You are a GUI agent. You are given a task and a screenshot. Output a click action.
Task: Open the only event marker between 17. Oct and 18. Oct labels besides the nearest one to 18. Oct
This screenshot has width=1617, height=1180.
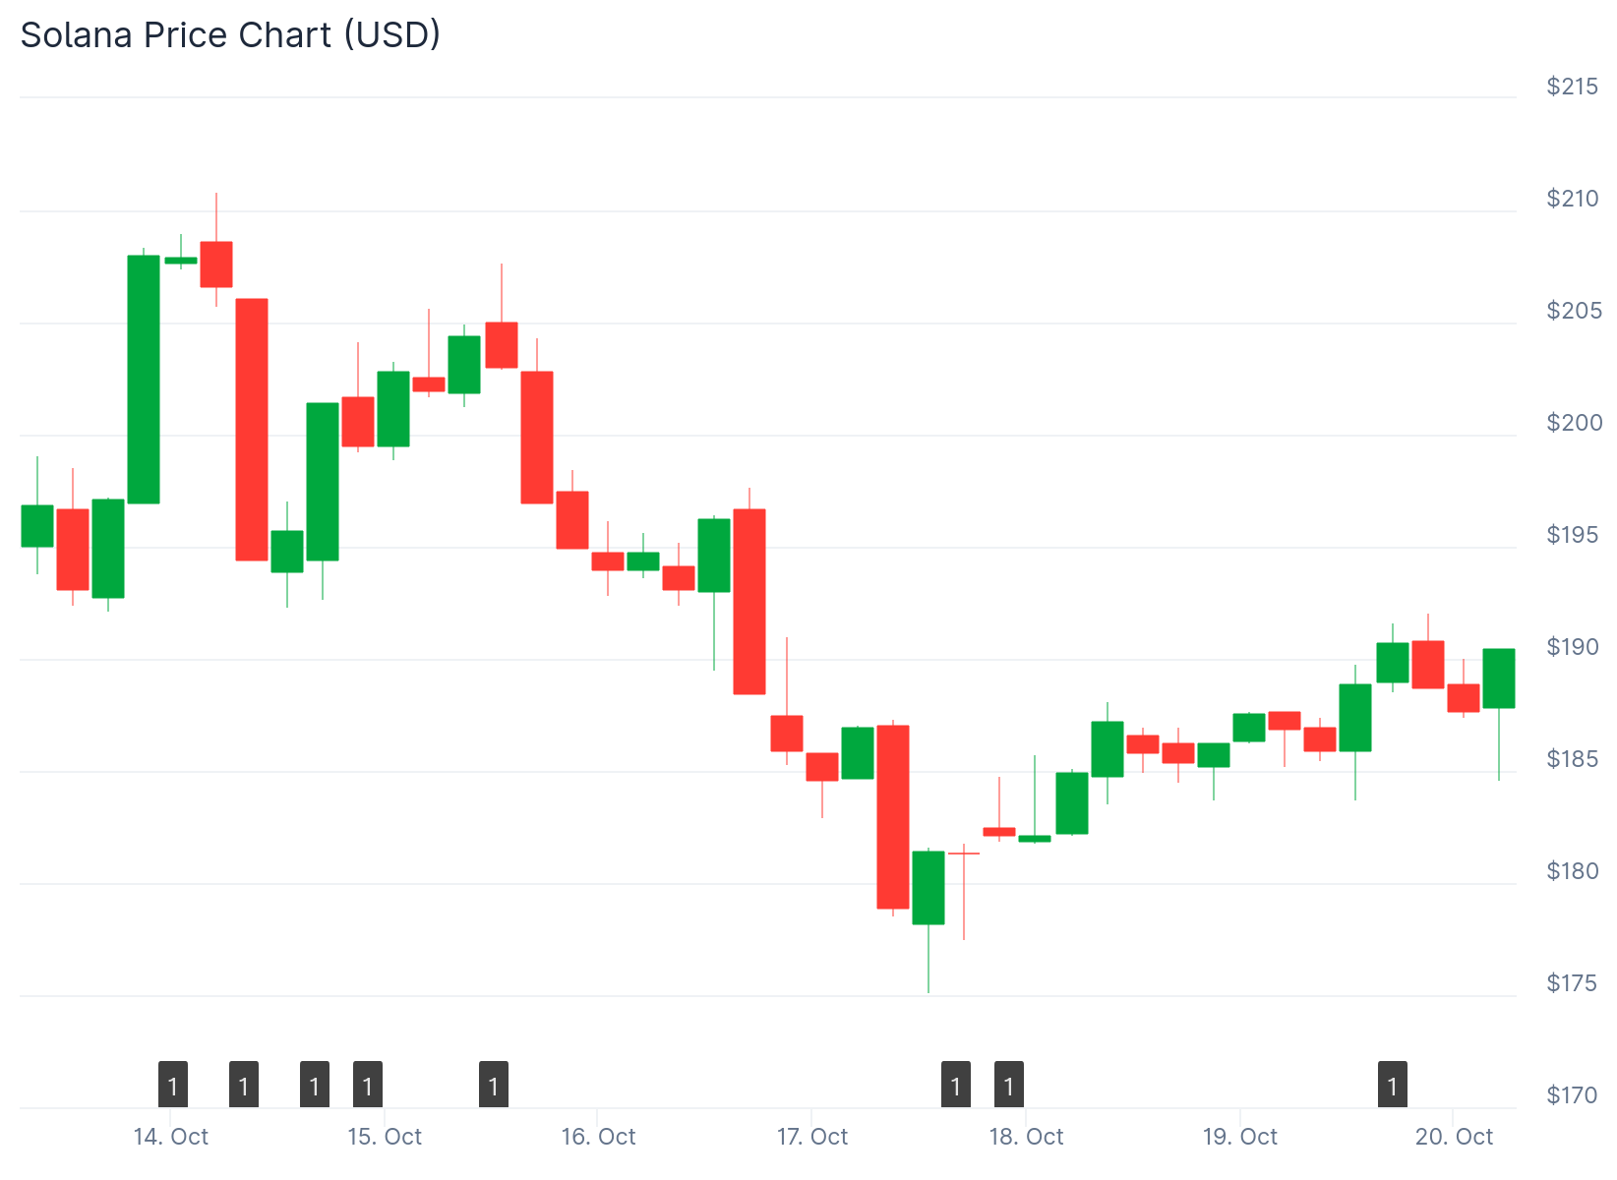point(956,1085)
